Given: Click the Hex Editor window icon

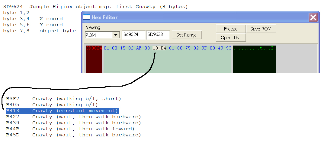Looking at the screenshot, I should [x=86, y=17].
